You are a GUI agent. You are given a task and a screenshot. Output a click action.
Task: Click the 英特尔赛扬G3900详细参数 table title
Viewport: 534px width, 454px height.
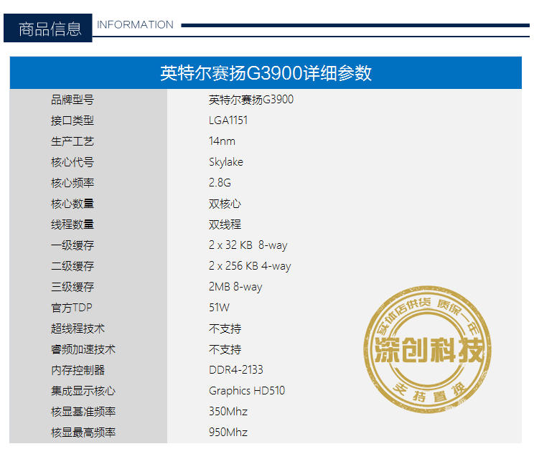[x=266, y=73]
